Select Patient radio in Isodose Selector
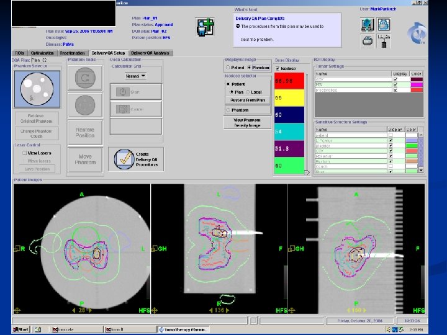The image size is (447, 335). click(228, 84)
